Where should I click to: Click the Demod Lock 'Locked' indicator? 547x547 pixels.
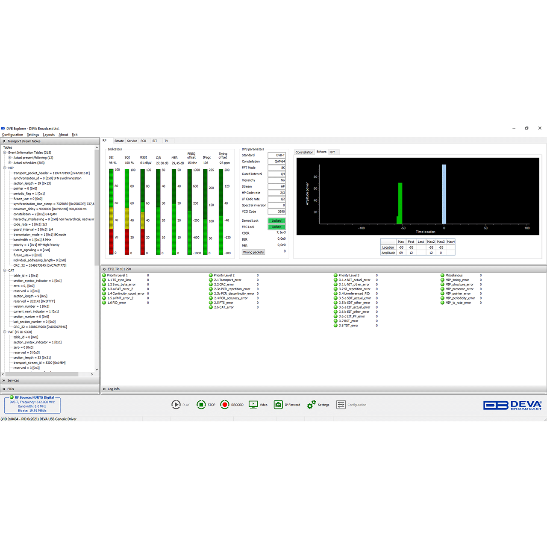tap(276, 221)
